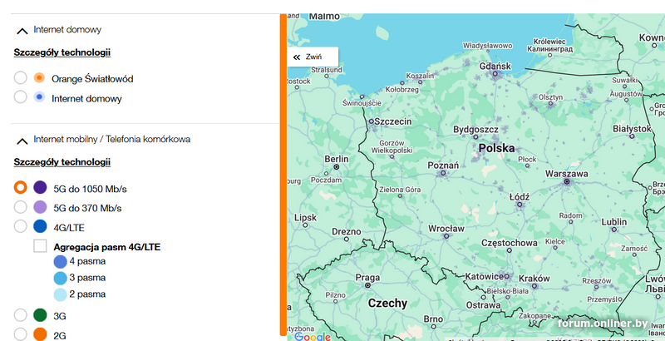Click the Praga label on map
This screenshot has height=341, width=665.
[x=367, y=278]
